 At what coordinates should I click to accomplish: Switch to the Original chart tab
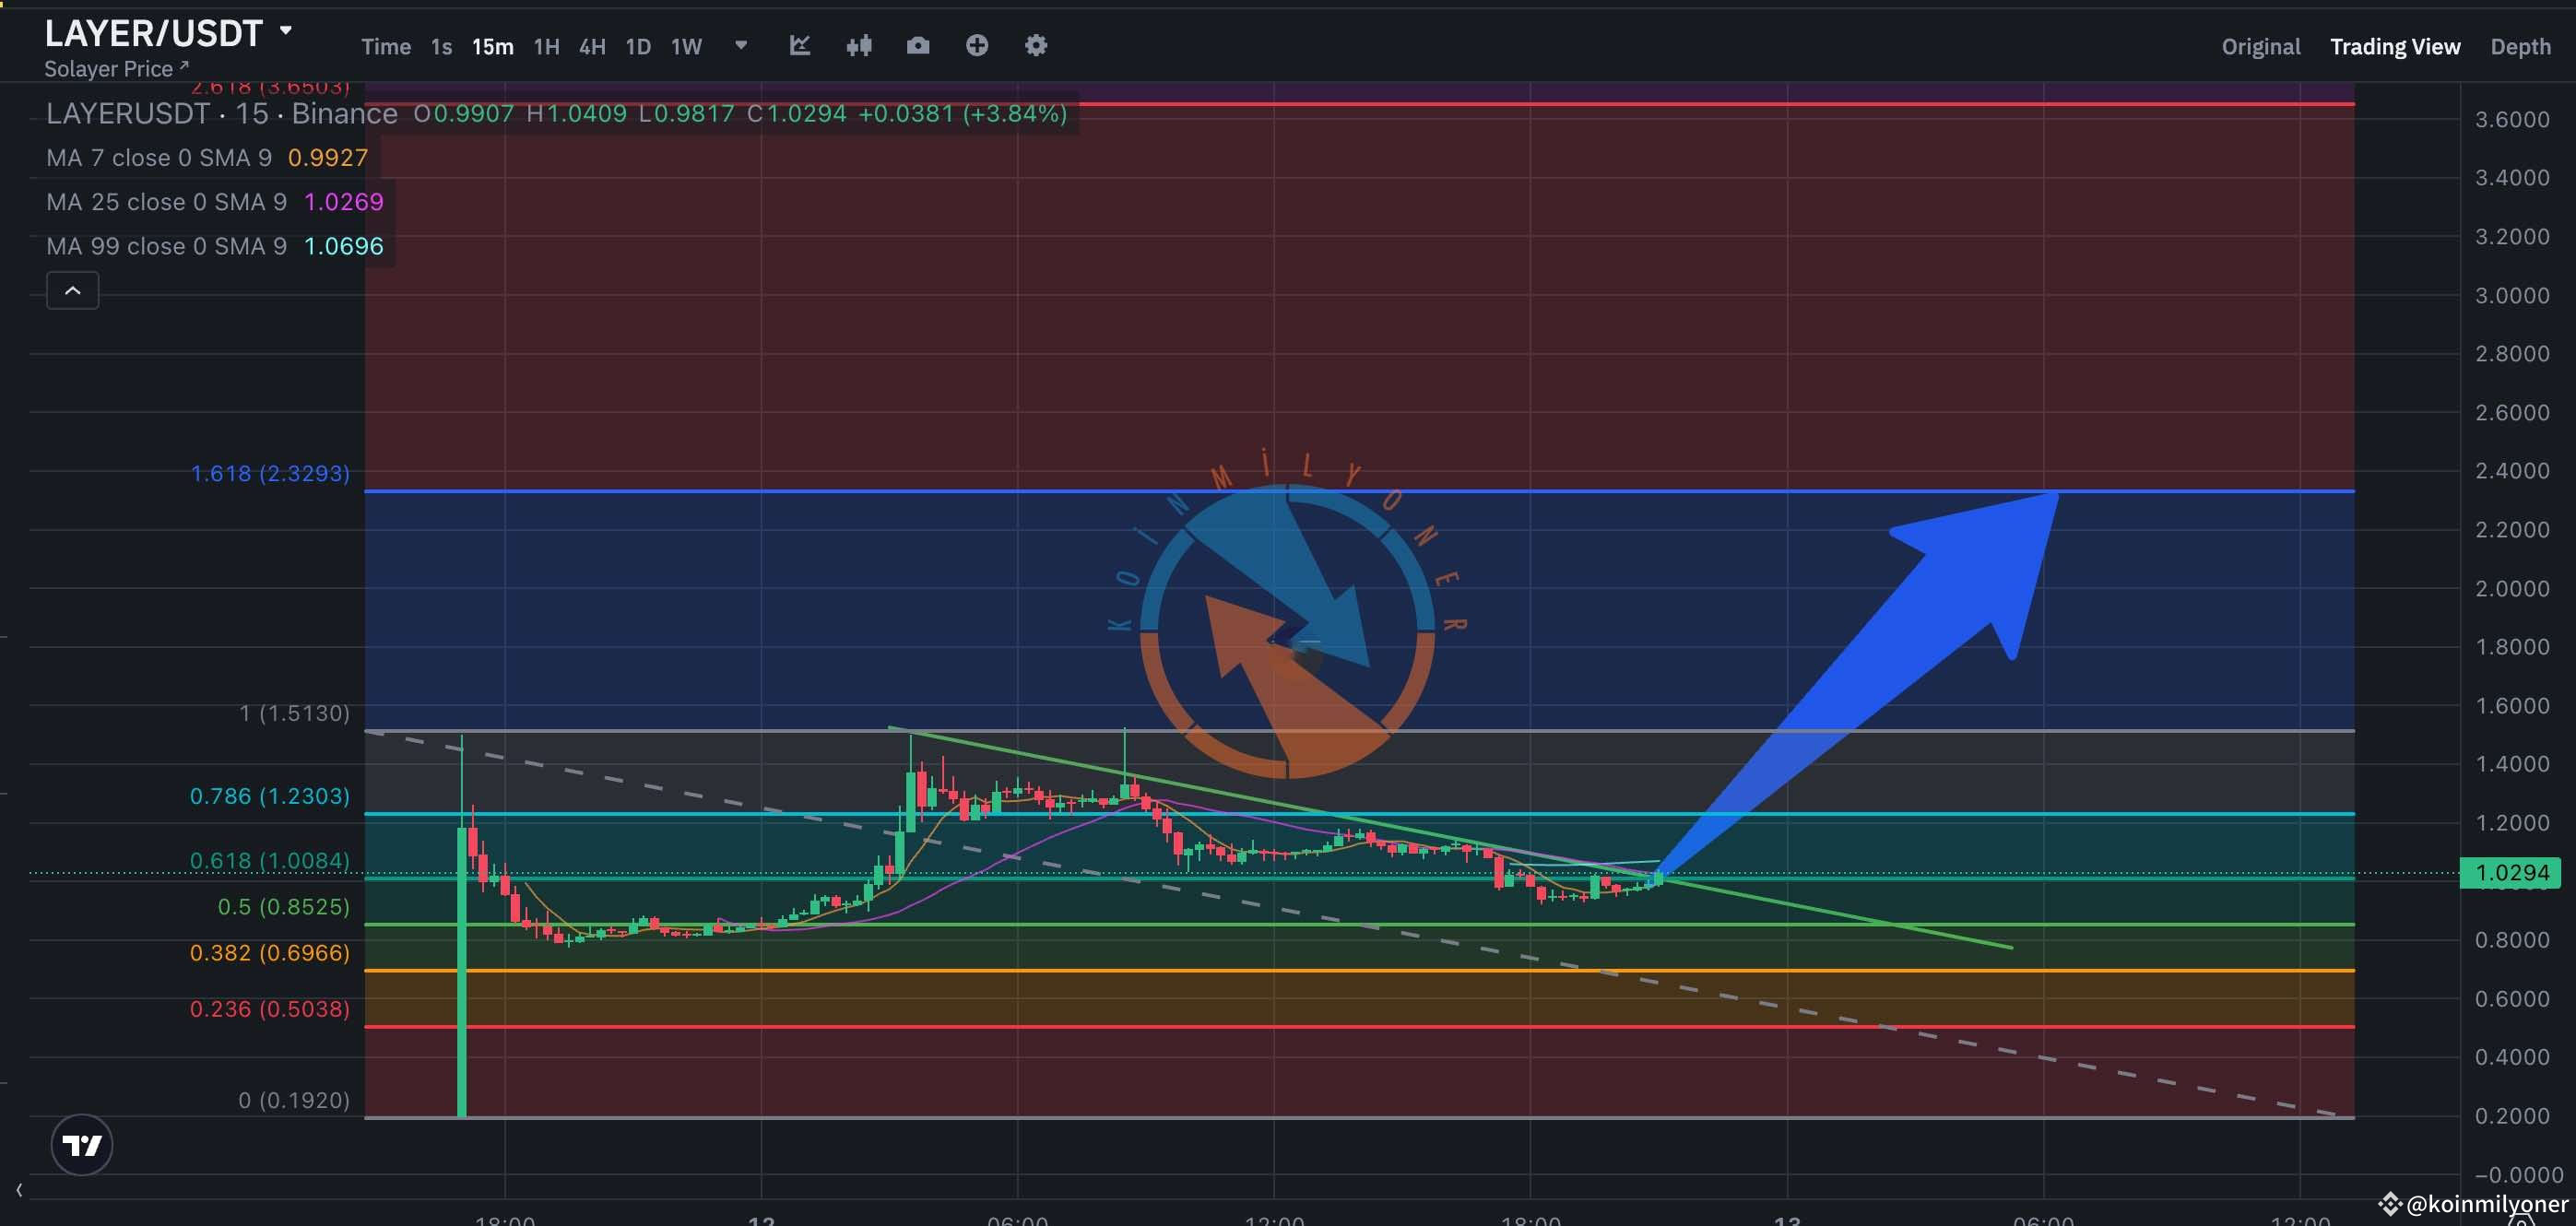point(2260,46)
